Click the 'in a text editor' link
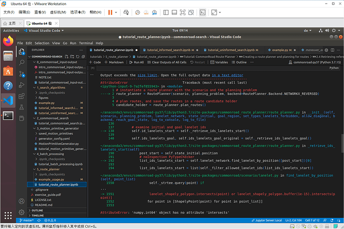The height and width of the screenshot is (229, 344). 227,75
